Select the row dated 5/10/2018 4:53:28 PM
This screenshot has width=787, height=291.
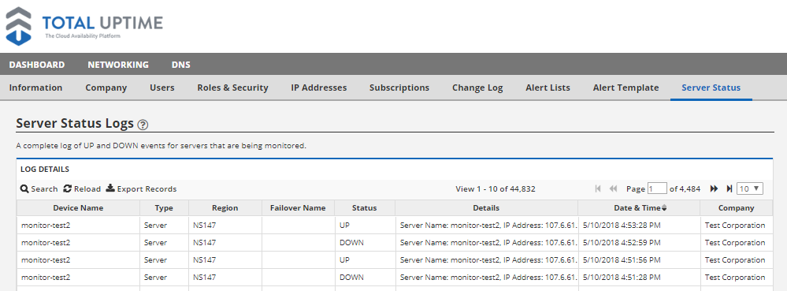(x=395, y=226)
